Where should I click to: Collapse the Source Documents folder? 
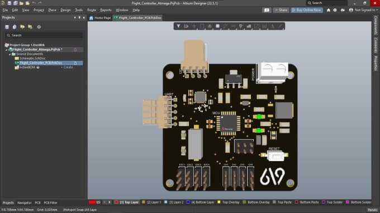10,54
